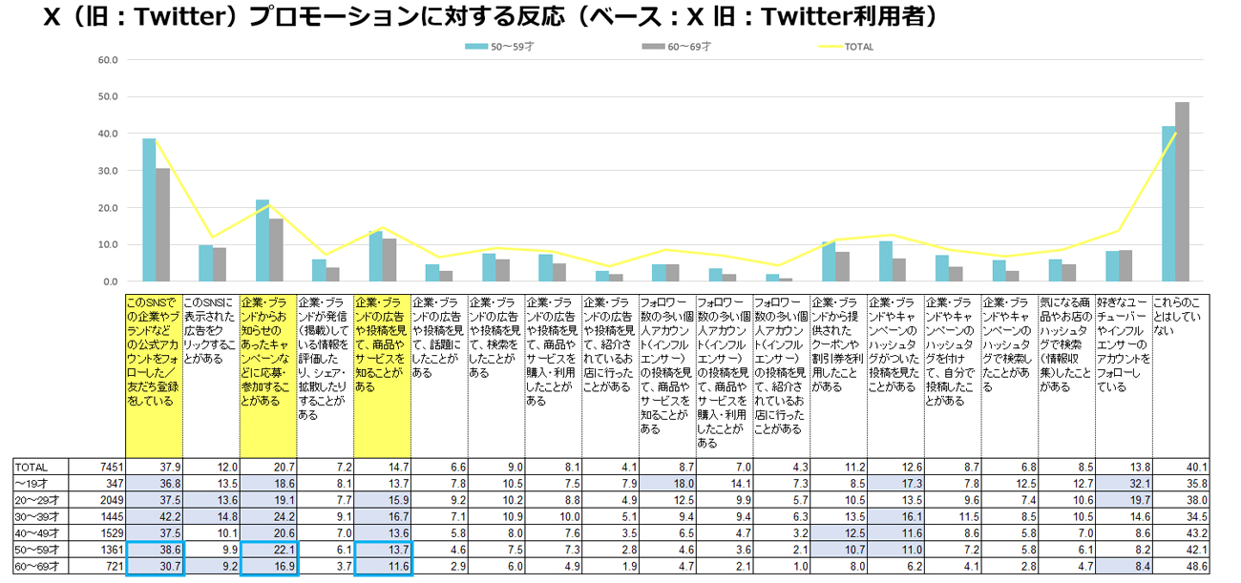
Task: Select the TOTAL row label in table
Action: [x=31, y=467]
